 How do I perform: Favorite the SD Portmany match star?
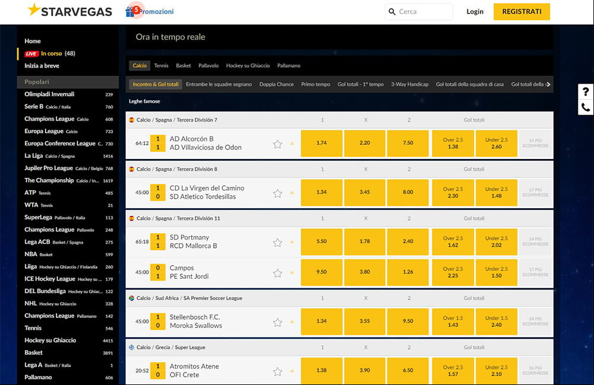(278, 242)
